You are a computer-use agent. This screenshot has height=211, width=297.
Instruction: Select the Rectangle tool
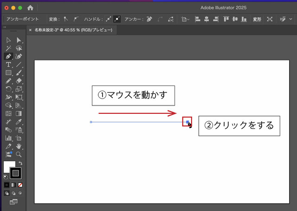click(x=8, y=73)
